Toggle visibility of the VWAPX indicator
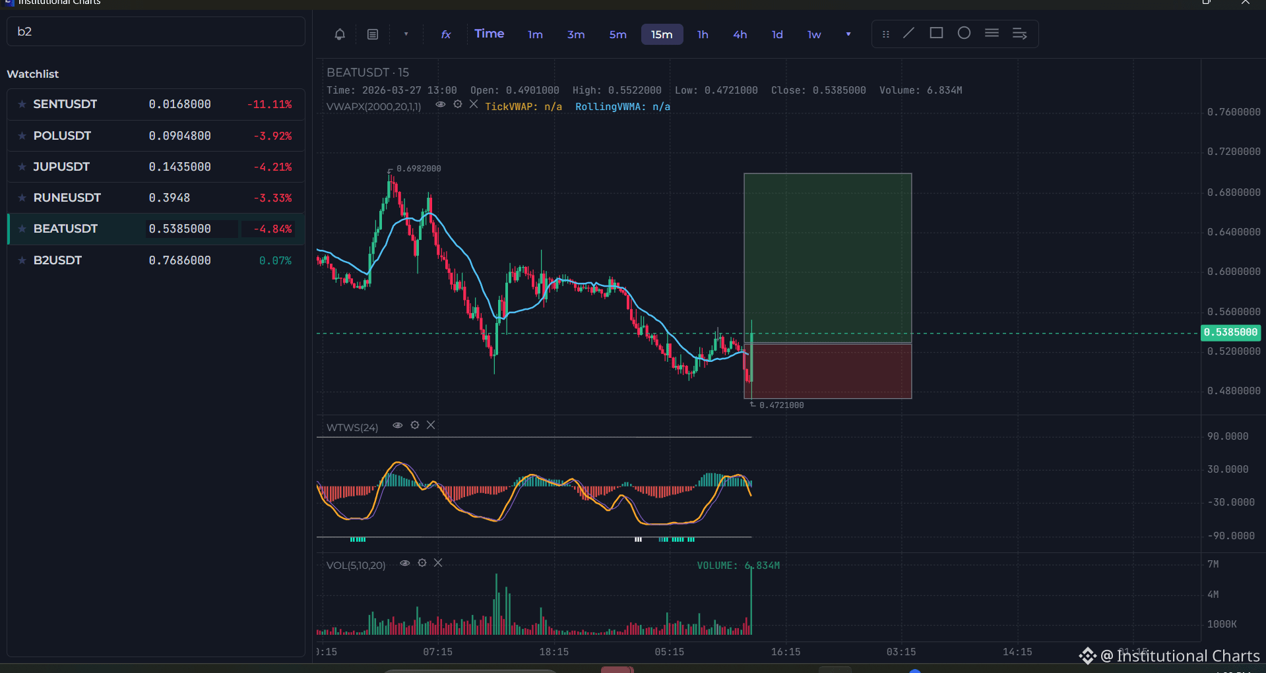The image size is (1266, 673). point(440,104)
